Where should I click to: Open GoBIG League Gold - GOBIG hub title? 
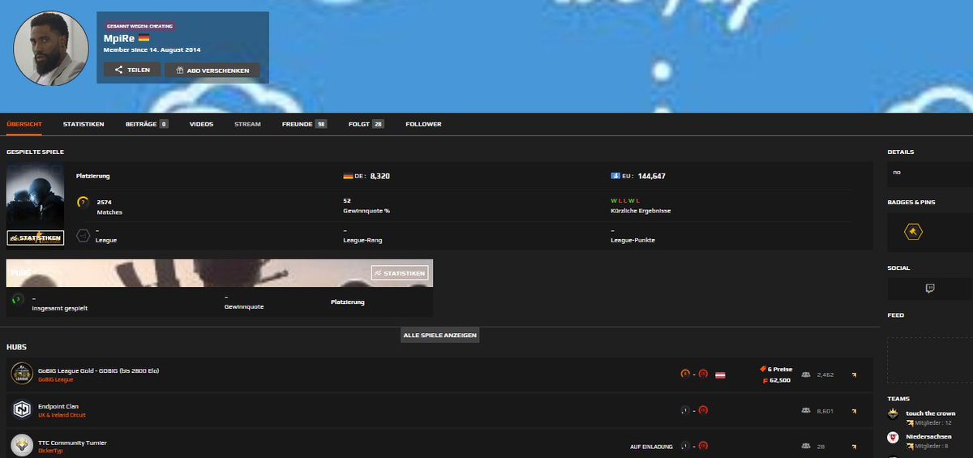[x=98, y=371]
